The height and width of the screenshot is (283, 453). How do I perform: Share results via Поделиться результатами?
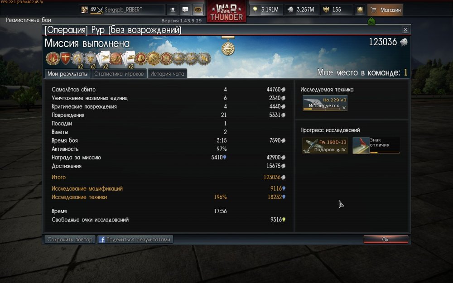pos(135,240)
